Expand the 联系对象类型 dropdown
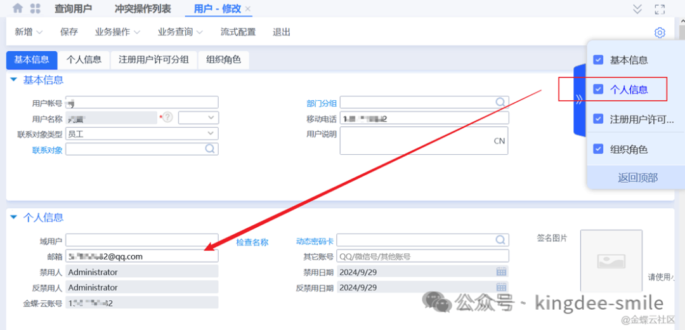Image resolution: width=685 pixels, height=330 pixels. (x=211, y=133)
